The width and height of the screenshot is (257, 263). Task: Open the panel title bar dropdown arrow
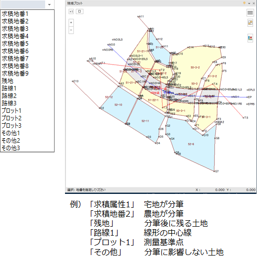coord(249,3)
